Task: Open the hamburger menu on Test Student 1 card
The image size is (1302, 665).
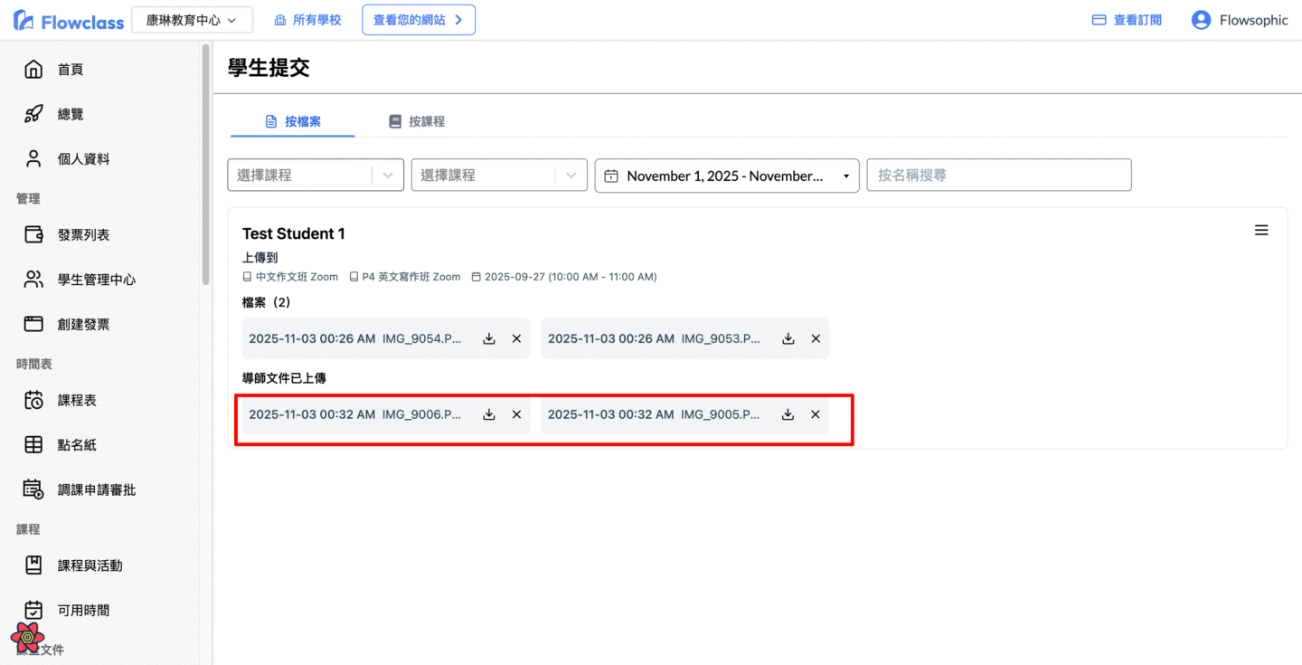Action: (1261, 231)
